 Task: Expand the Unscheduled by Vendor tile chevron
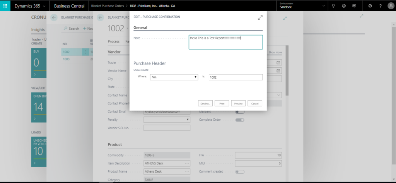(x=34, y=163)
